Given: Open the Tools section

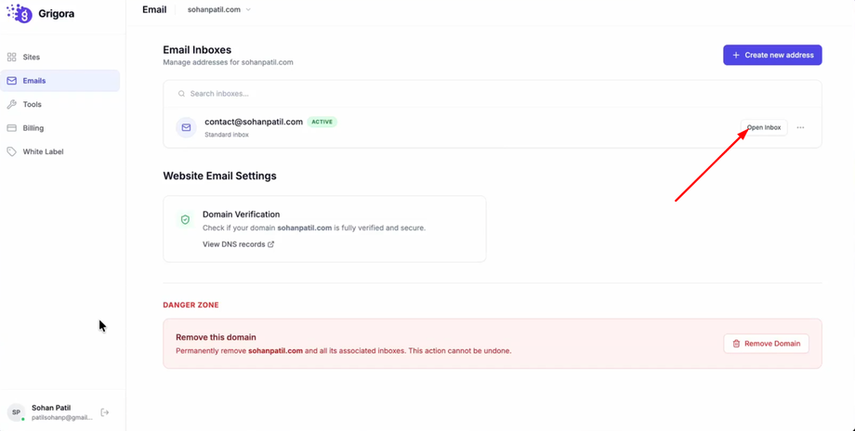Looking at the screenshot, I should pos(32,105).
